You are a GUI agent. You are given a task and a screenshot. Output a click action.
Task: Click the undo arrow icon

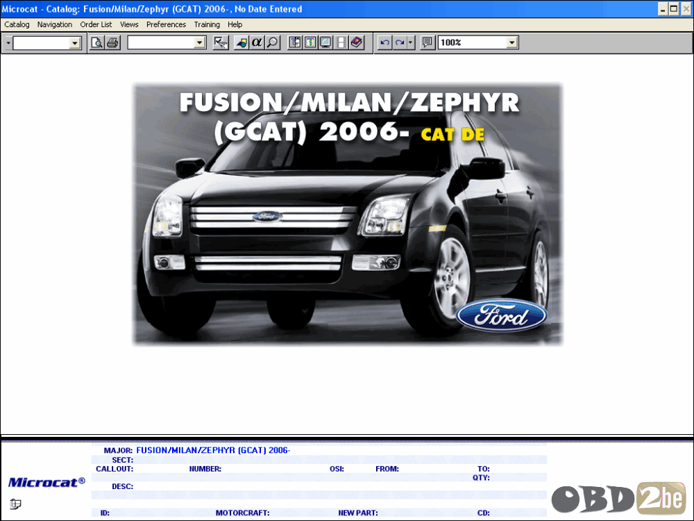click(384, 42)
